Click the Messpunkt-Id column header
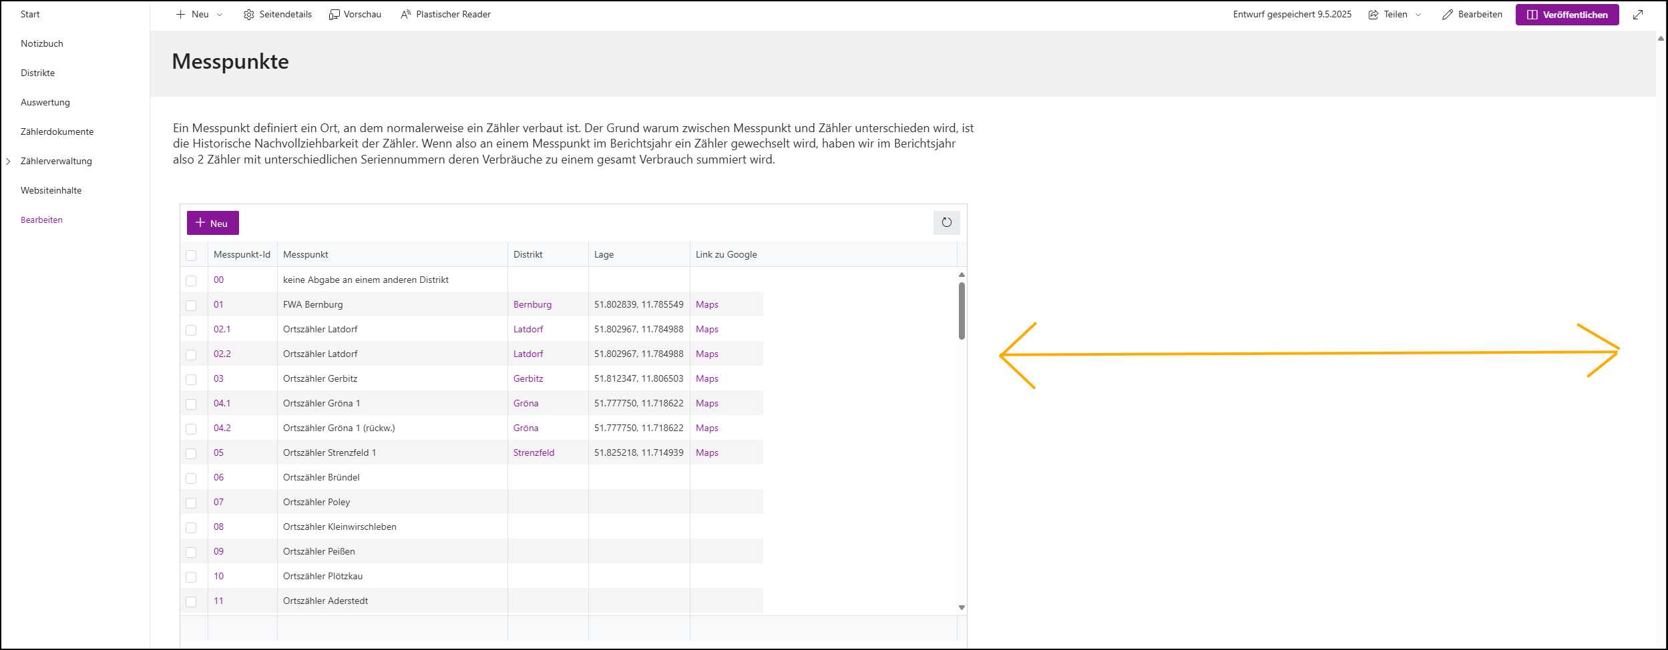The width and height of the screenshot is (1668, 650). 242,255
